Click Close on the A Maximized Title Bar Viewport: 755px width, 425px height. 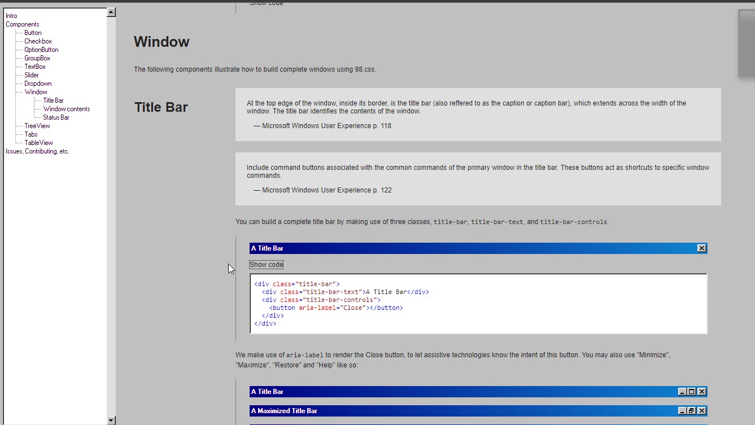coord(701,411)
